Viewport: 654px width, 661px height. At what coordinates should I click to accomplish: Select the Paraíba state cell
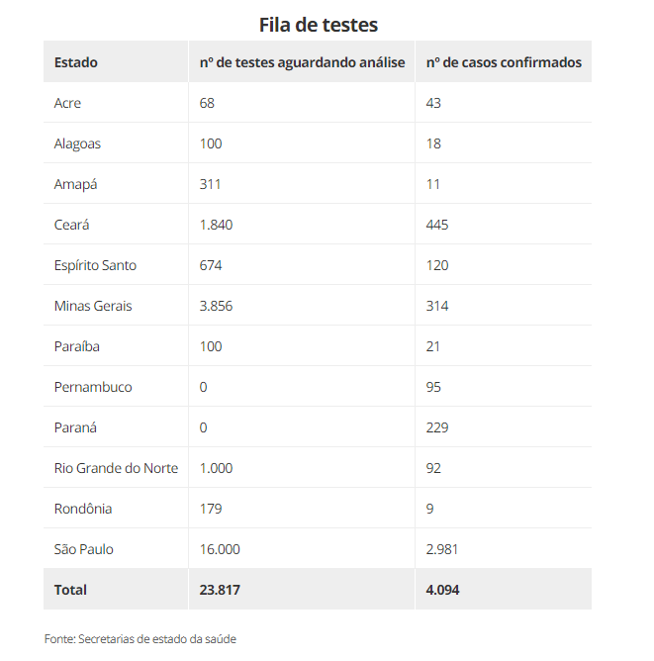[x=77, y=346]
